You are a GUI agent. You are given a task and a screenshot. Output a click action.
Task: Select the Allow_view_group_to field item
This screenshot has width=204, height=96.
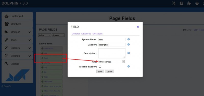(52, 86)
